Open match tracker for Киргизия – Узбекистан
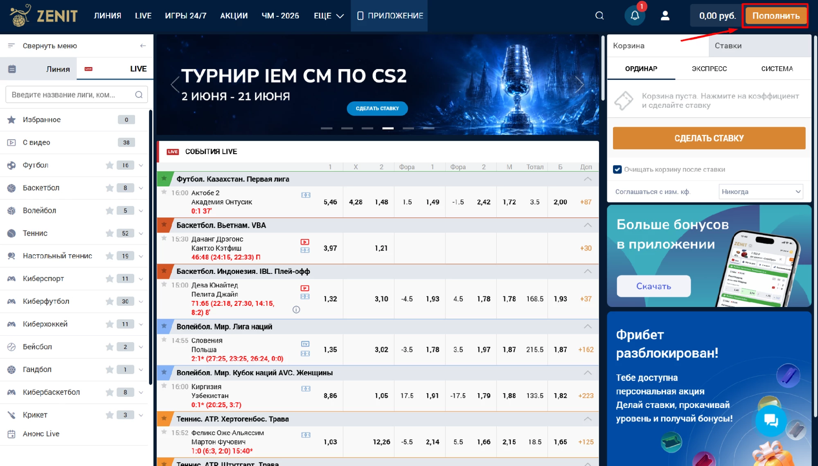The width and height of the screenshot is (818, 466). (306, 389)
